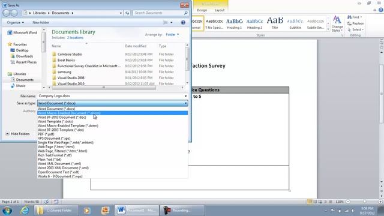Select Desktop under Favorites

tap(20, 50)
